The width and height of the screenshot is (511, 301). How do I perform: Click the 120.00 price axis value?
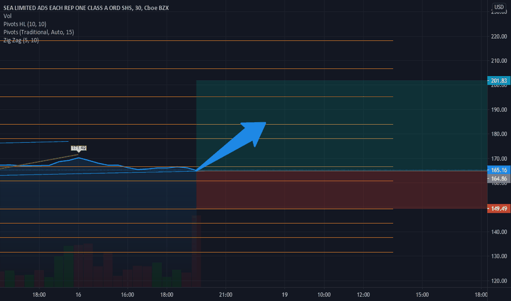[499, 281]
